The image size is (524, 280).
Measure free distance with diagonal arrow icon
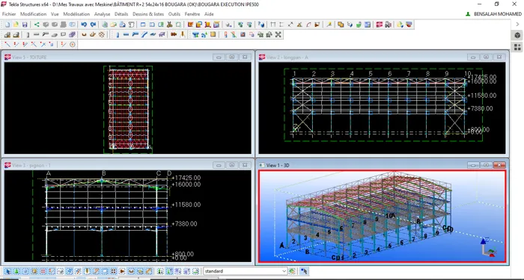point(290,25)
